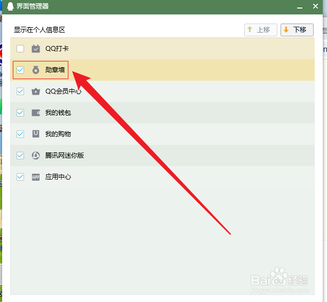Select the 我的钱包 label text
Viewport: 327px width, 302px height.
tap(58, 113)
